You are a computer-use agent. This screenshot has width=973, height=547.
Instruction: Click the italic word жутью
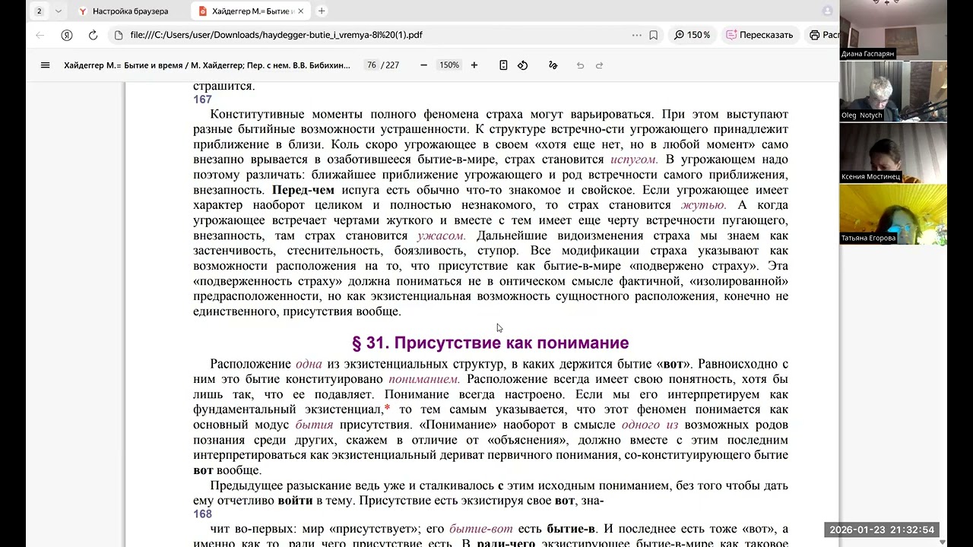[x=704, y=205]
